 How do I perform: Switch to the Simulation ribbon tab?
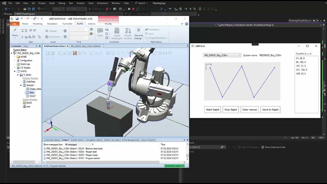pos(52,24)
